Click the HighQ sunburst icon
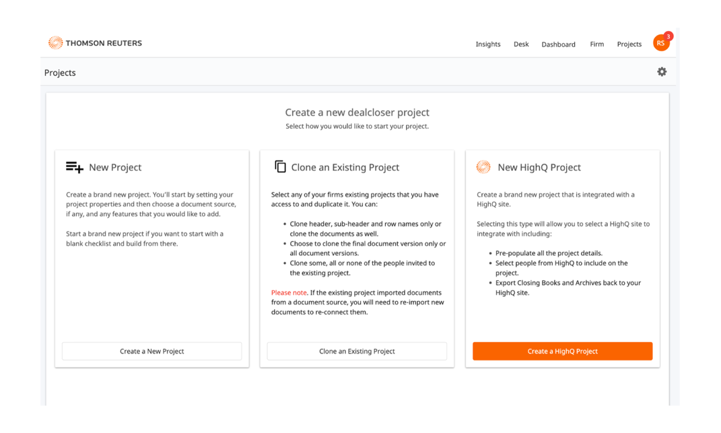Image resolution: width=721 pixels, height=433 pixels. [483, 166]
